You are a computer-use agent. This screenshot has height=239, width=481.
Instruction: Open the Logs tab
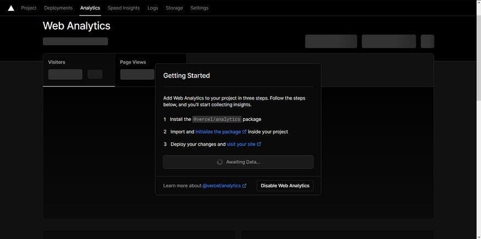[x=152, y=8]
